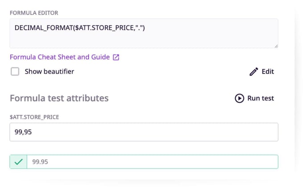Click the $ATT.STORE_PRICE field label

(x=34, y=117)
